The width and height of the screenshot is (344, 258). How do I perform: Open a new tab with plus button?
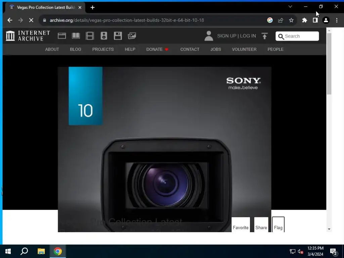point(93,7)
